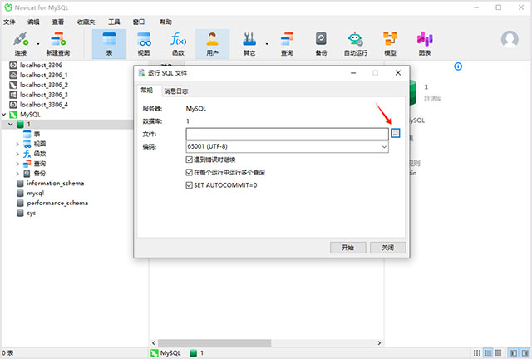Screen dimensions: 532x359
Task: Expand the 视图 node in database tree
Action: click(17, 145)
